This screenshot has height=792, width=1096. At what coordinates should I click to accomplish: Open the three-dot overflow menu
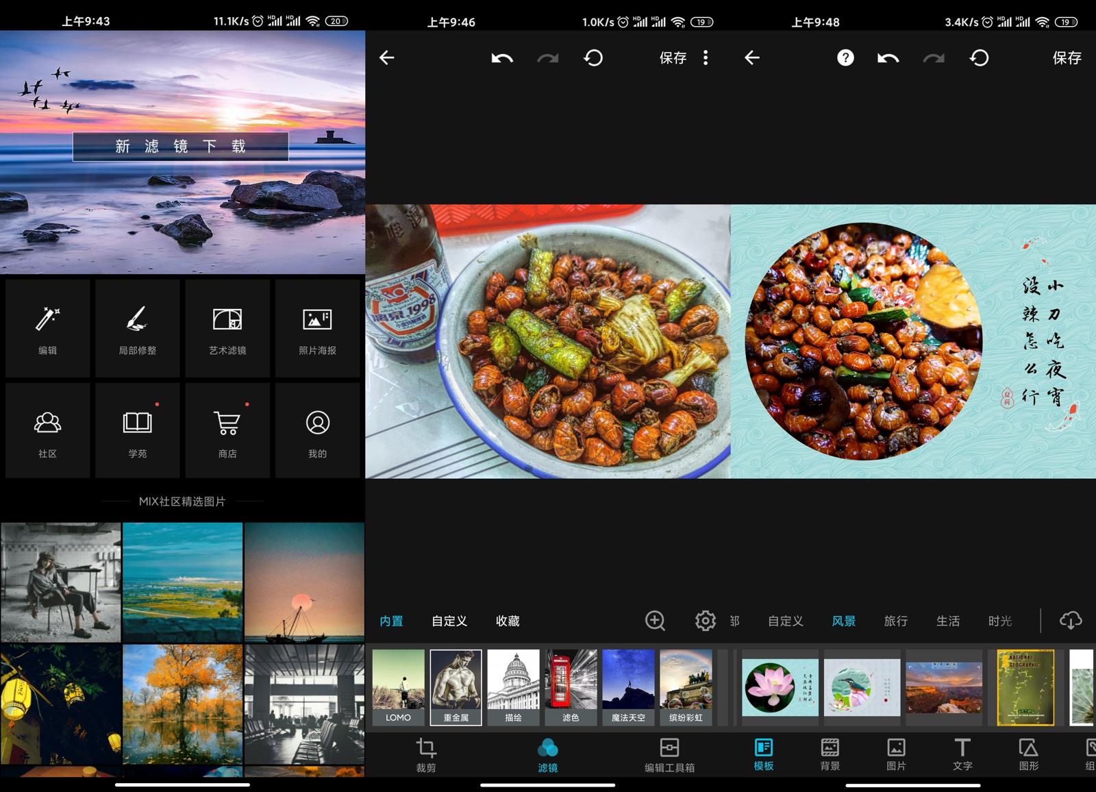[x=706, y=58]
